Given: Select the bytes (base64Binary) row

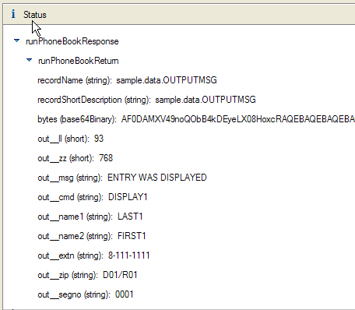Looking at the screenshot, I should [196, 119].
